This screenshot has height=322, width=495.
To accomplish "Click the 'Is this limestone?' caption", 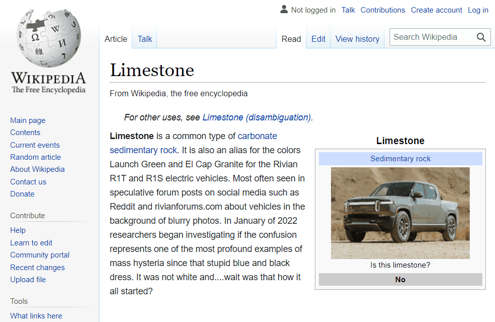I will (x=400, y=265).
